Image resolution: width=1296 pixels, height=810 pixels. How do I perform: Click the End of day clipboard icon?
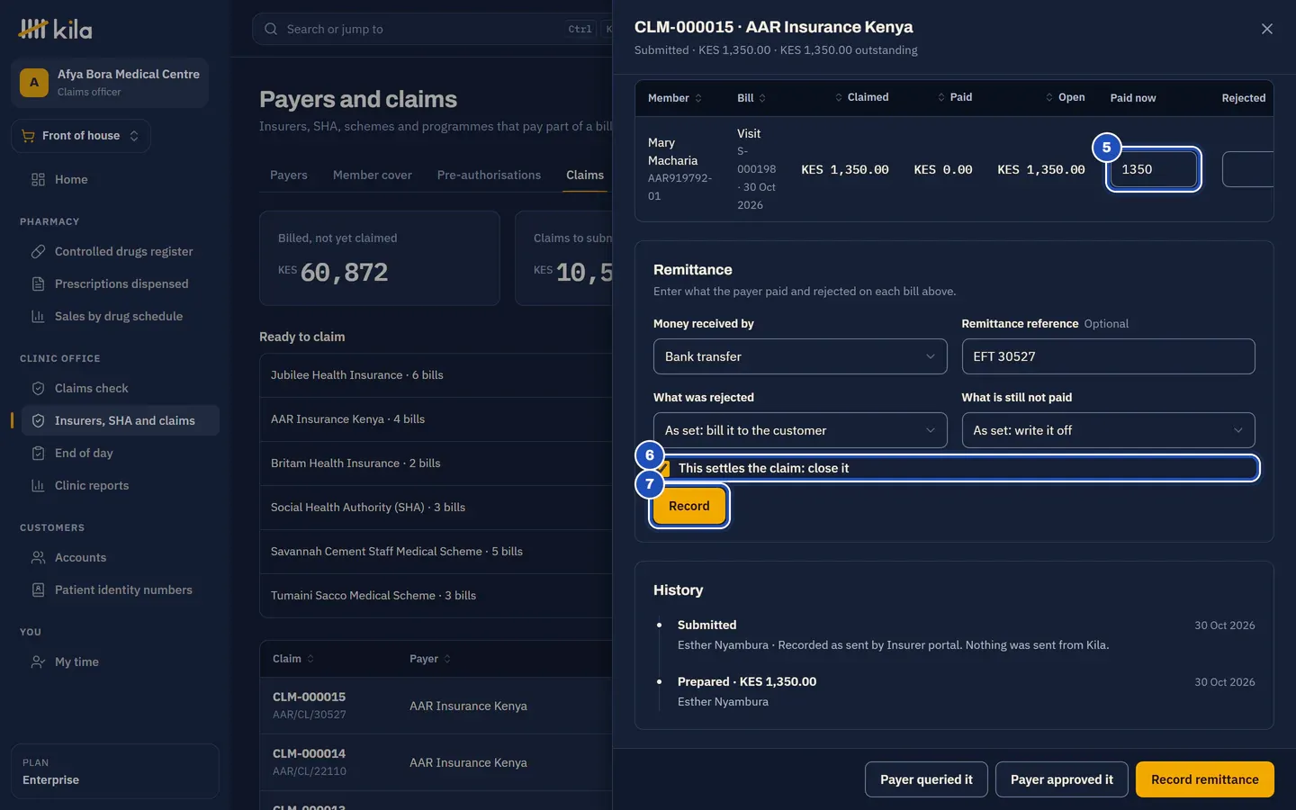[x=38, y=453]
